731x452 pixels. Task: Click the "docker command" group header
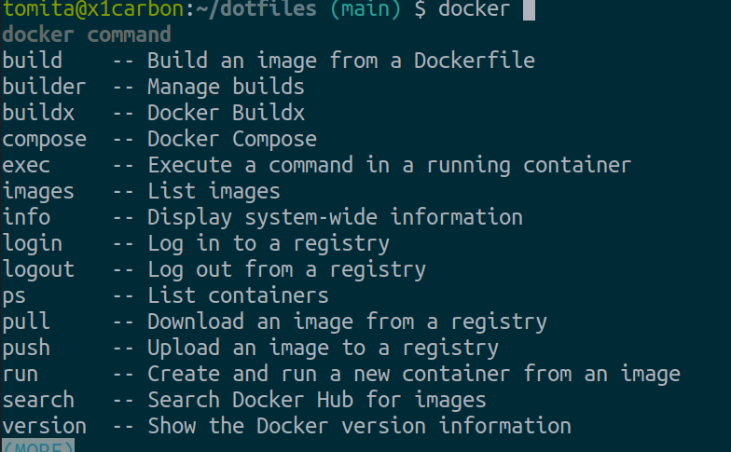[x=86, y=35]
